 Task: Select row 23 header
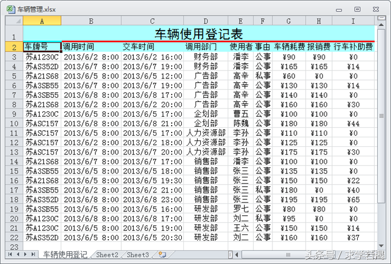[x=14, y=247]
